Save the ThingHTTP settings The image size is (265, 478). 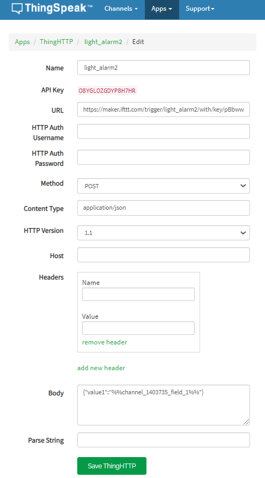point(112,466)
